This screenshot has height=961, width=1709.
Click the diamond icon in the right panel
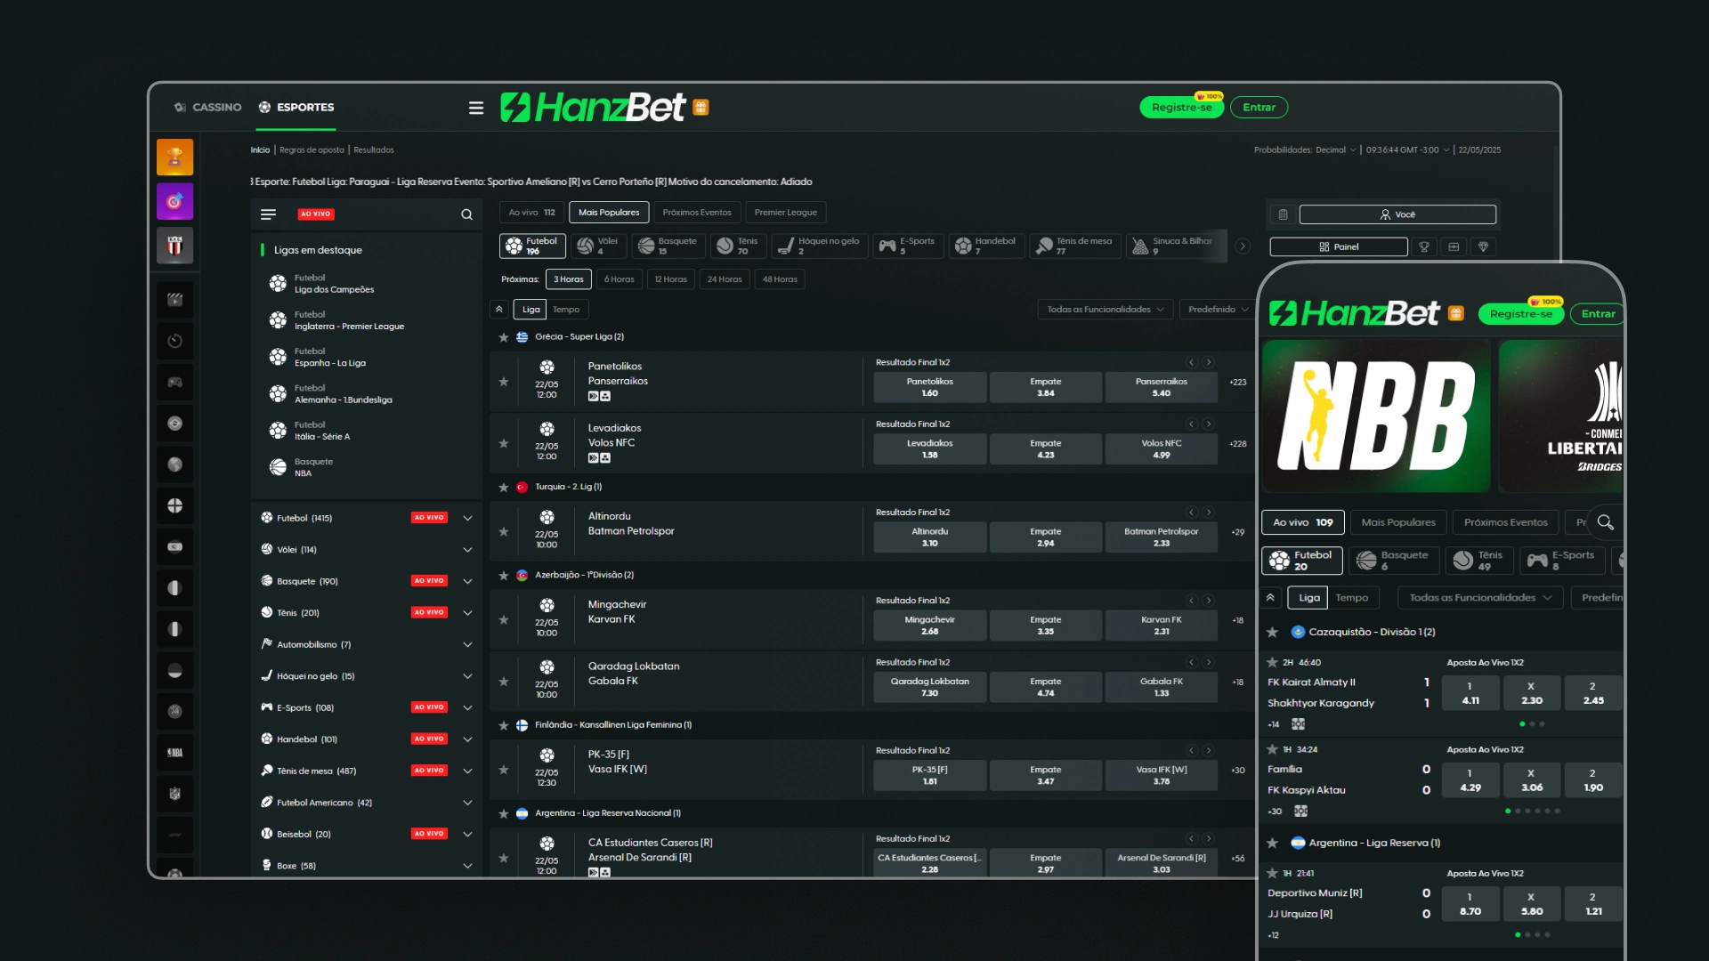[1483, 246]
